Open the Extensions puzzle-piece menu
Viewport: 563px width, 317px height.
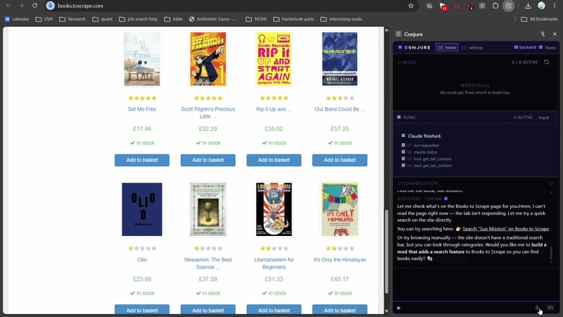[495, 6]
